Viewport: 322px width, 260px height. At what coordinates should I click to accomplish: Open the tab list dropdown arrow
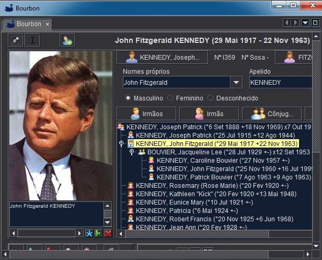tap(305, 22)
